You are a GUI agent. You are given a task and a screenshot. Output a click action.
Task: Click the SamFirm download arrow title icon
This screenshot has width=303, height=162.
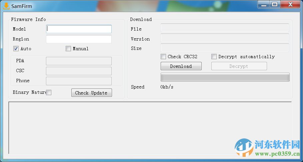(6, 6)
